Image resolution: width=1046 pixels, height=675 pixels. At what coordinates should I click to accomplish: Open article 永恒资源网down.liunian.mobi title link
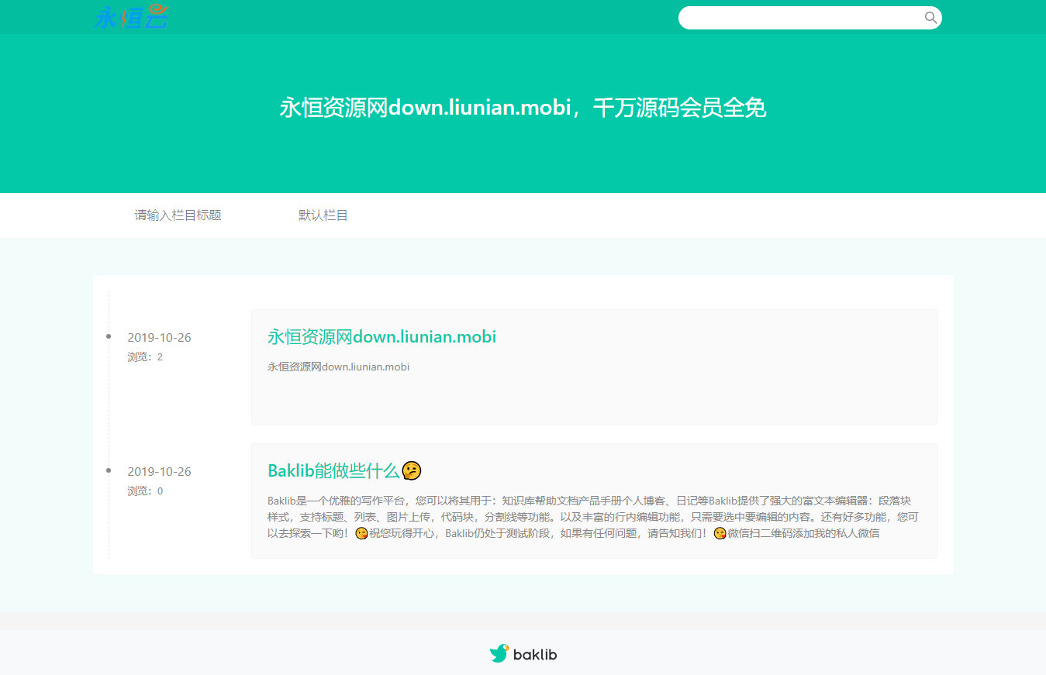click(381, 336)
